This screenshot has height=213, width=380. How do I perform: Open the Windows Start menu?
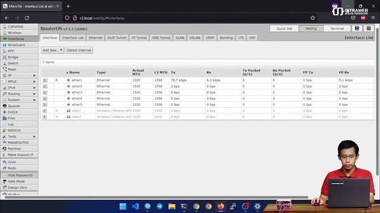coord(123,206)
